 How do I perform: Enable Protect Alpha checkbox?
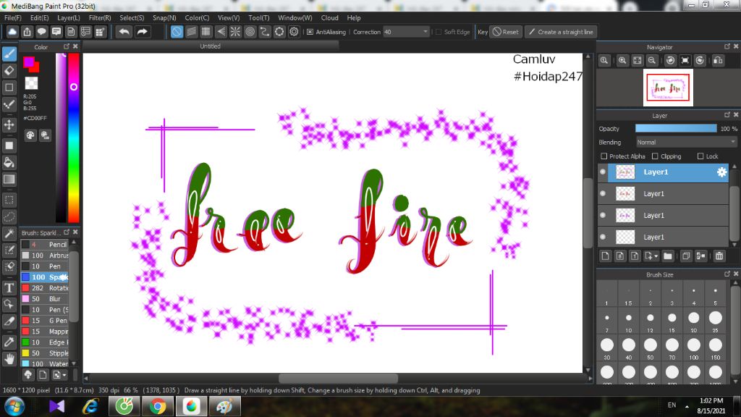click(604, 156)
